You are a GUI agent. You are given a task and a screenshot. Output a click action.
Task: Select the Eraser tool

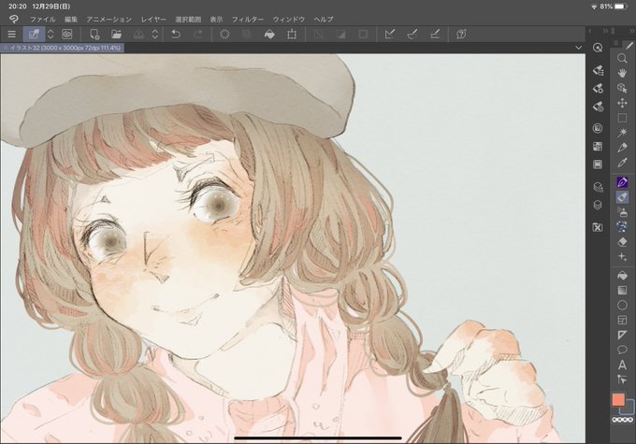(622, 242)
